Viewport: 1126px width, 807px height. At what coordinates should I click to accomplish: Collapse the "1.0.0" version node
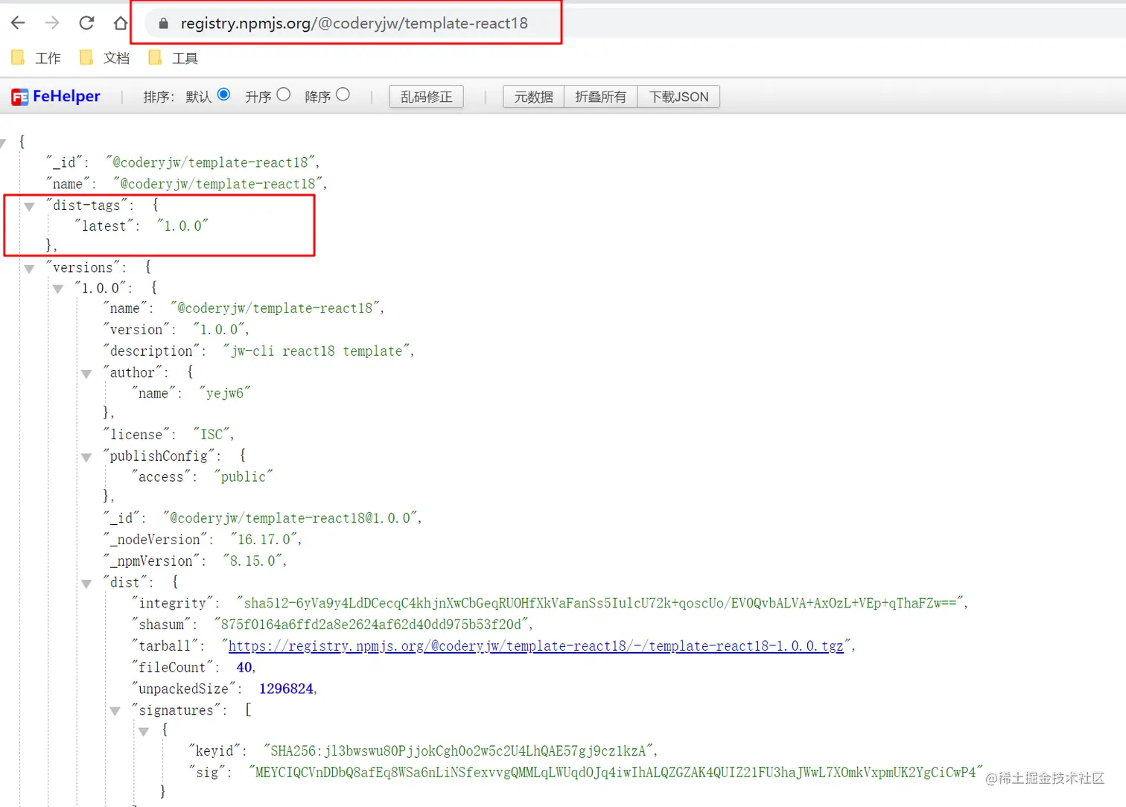point(58,290)
